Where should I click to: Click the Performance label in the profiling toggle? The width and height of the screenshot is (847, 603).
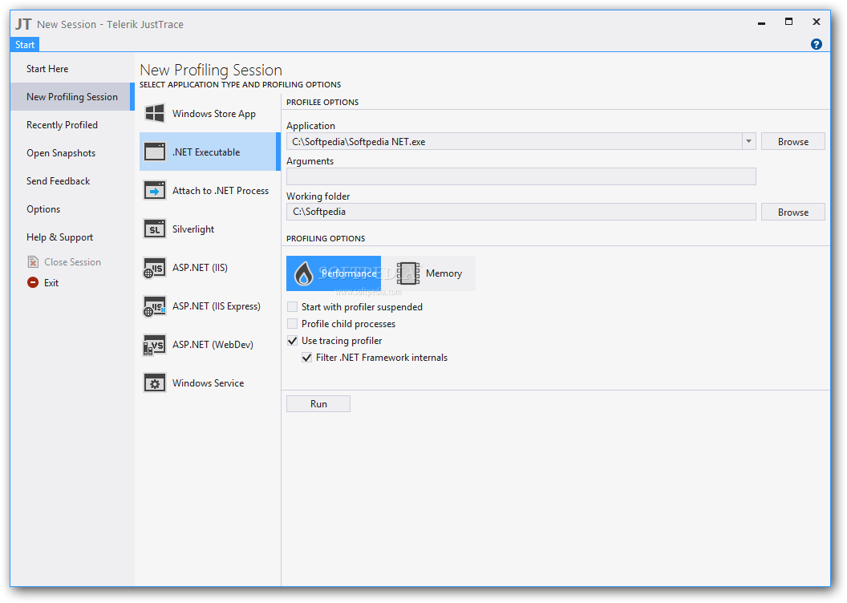click(349, 273)
